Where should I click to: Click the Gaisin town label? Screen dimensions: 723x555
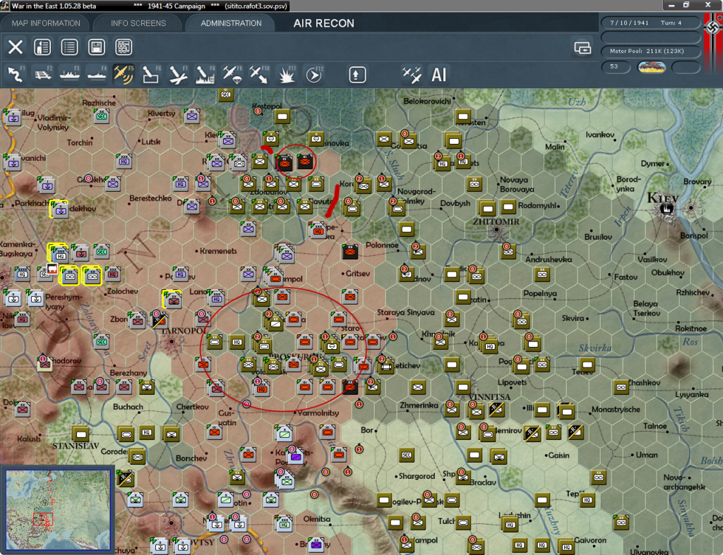point(559,455)
